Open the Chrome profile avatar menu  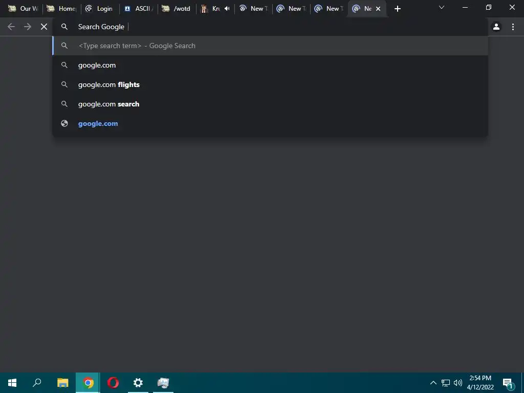496,27
